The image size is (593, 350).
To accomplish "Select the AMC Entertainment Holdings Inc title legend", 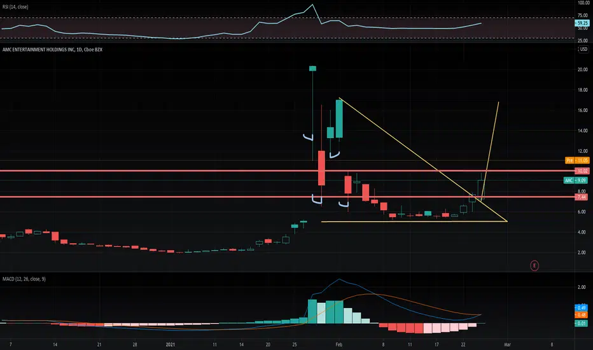I will point(52,50).
